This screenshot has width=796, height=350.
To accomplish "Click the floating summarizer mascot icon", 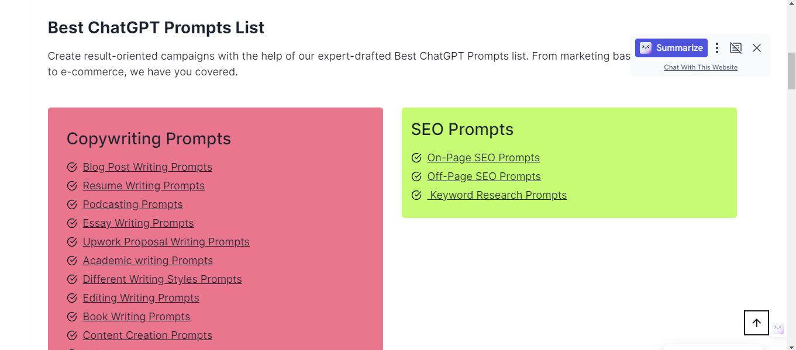I will [x=778, y=328].
